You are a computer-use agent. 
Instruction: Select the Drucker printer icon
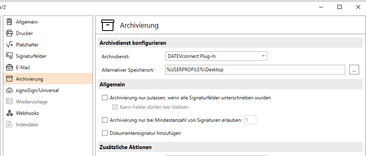[9, 33]
